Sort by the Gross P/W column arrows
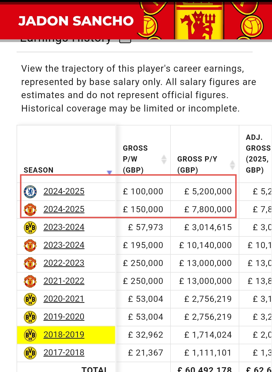The width and height of the screenshot is (272, 372). click(x=164, y=159)
